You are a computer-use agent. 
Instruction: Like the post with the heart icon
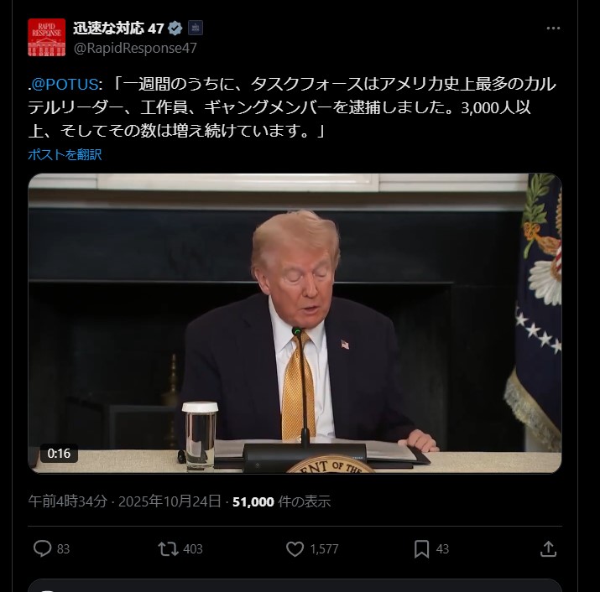295,548
